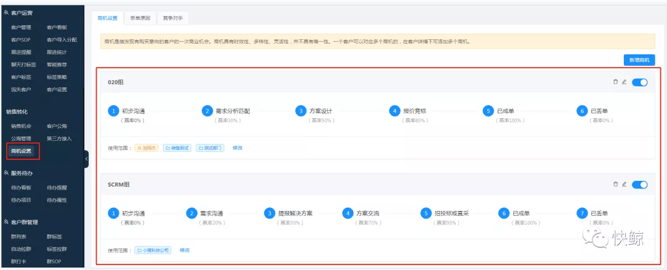Open 客户SOP in the sidebar
Image resolution: width=667 pixels, height=270 pixels.
pos(20,39)
